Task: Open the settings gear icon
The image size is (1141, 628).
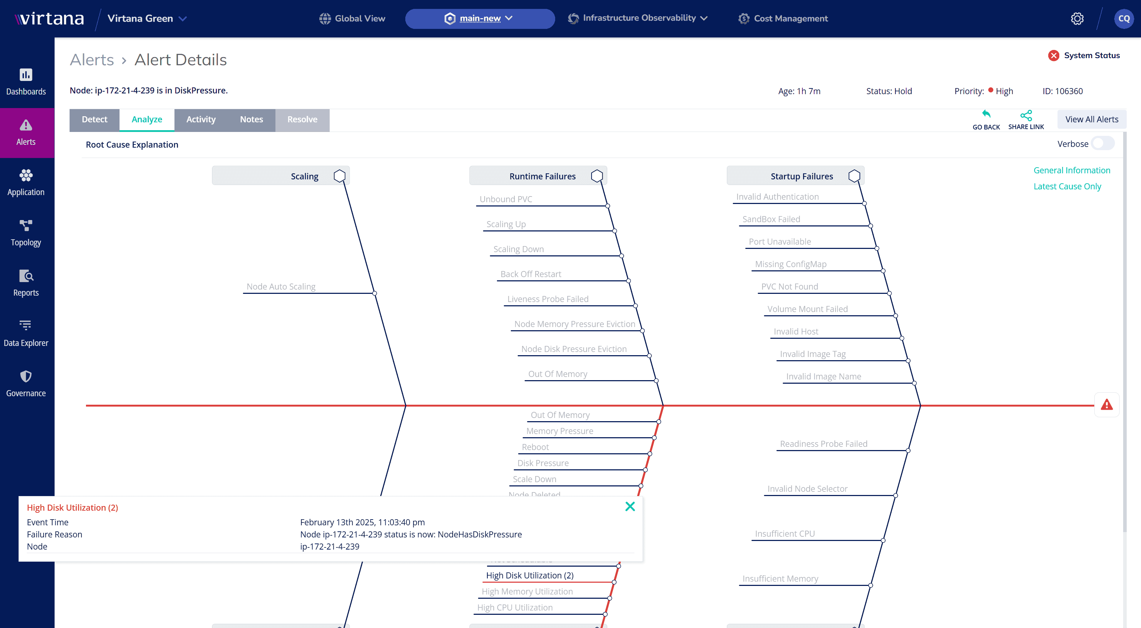Action: click(1077, 19)
